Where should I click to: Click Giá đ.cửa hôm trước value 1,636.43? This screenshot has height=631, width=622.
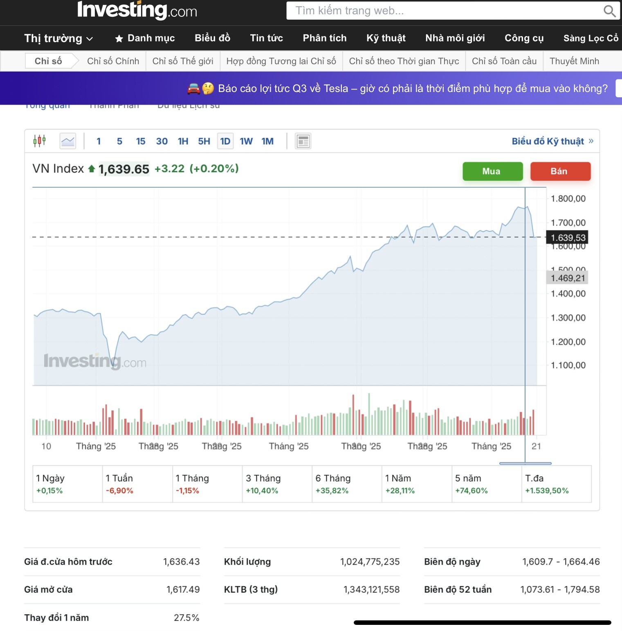point(181,561)
